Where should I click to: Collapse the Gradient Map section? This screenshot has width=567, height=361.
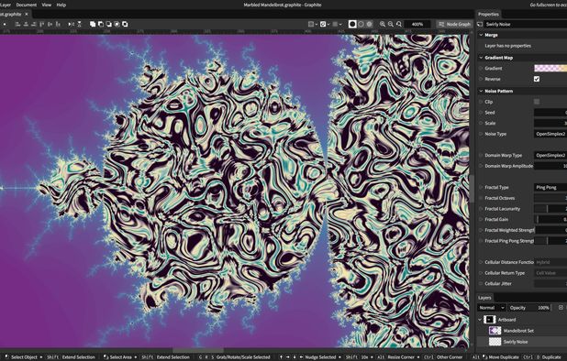pos(482,58)
